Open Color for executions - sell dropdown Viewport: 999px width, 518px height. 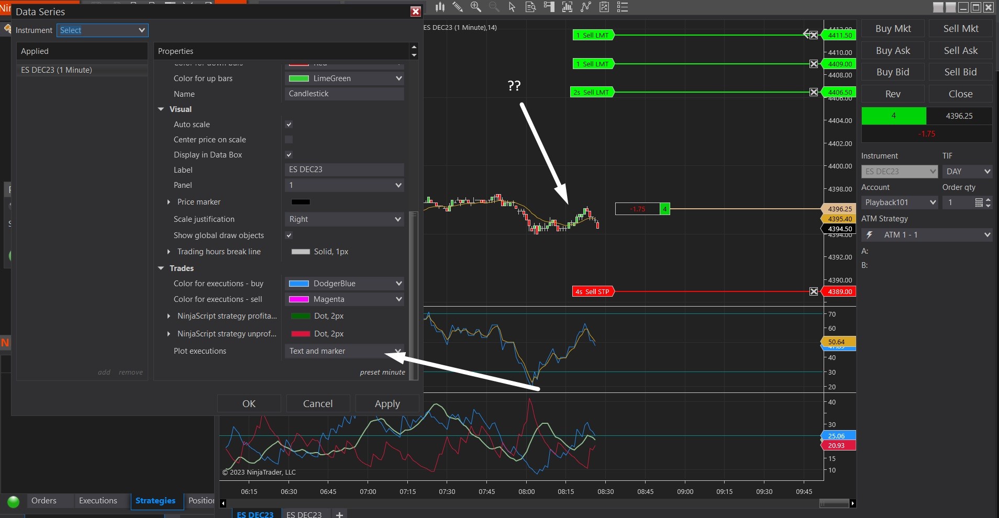click(x=345, y=299)
